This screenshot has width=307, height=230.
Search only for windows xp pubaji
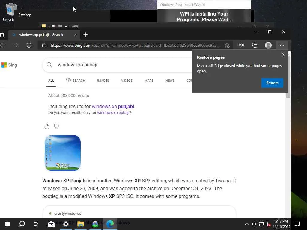pyautogui.click(x=113, y=113)
